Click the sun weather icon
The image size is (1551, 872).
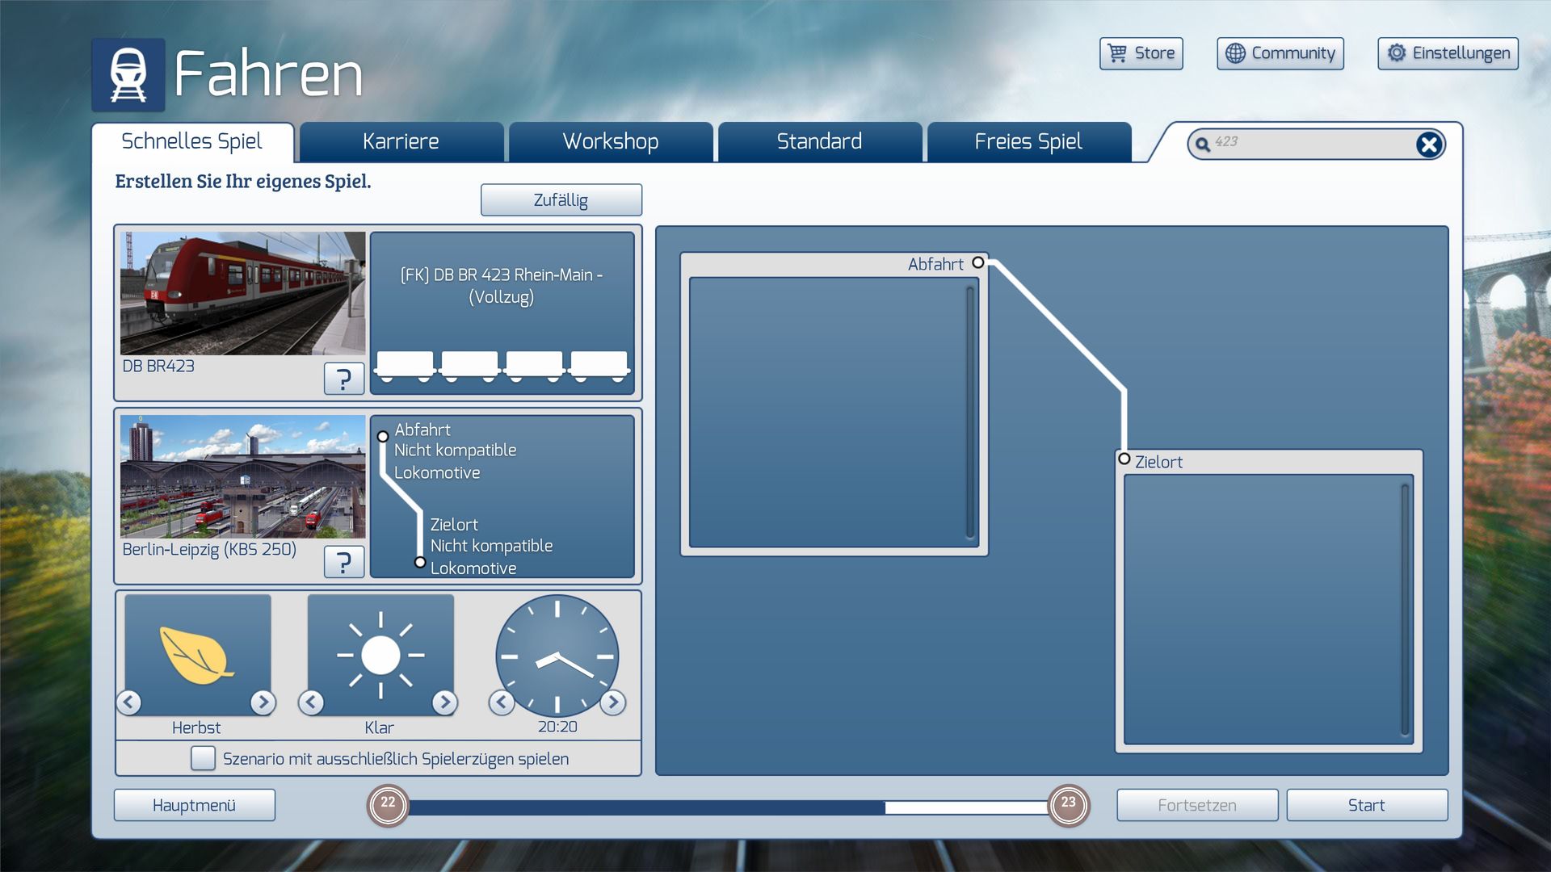point(380,655)
